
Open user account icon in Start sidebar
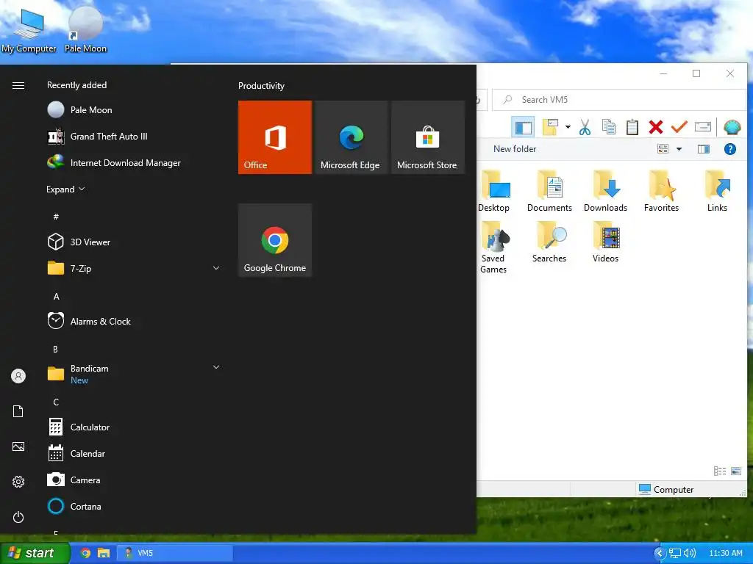click(x=18, y=376)
